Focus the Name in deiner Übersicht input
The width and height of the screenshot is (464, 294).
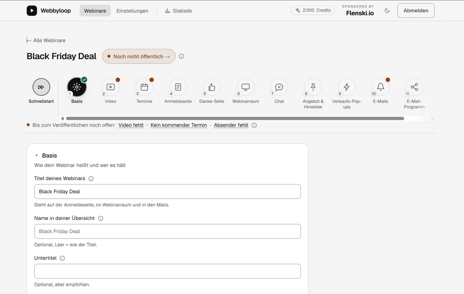[167, 231]
